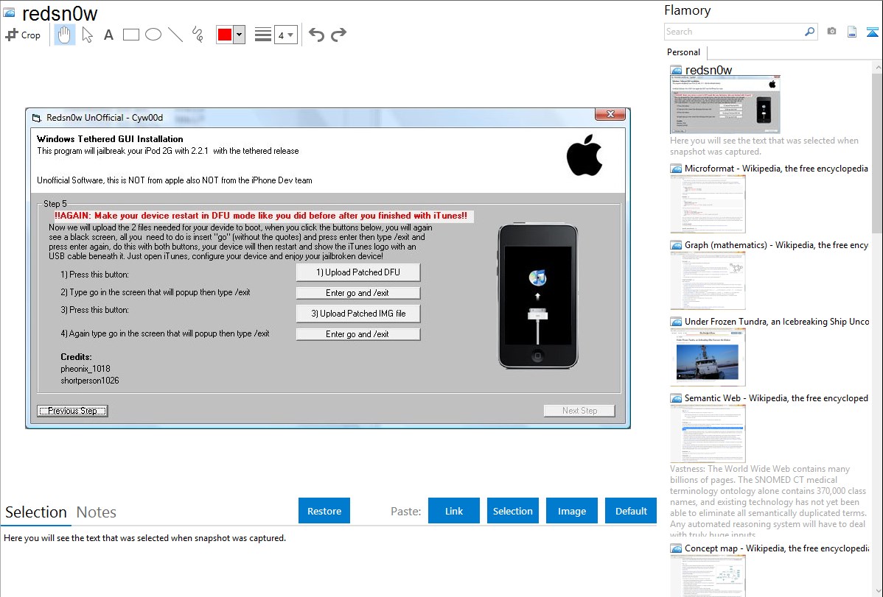Choose the freehand squiggle drawing tool
883x597 pixels.
pos(197,35)
